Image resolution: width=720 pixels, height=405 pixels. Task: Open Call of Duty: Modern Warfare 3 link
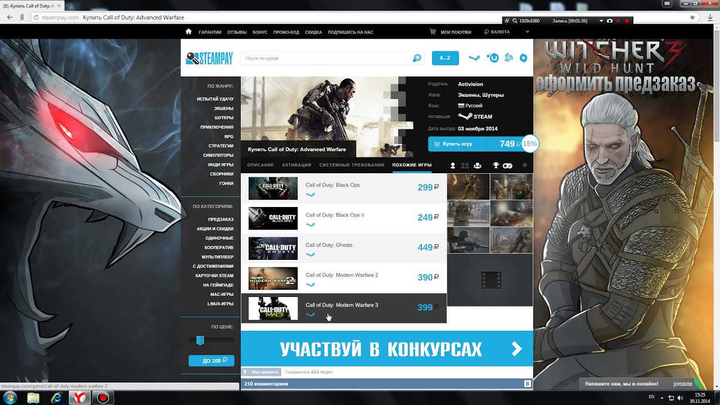pyautogui.click(x=342, y=305)
